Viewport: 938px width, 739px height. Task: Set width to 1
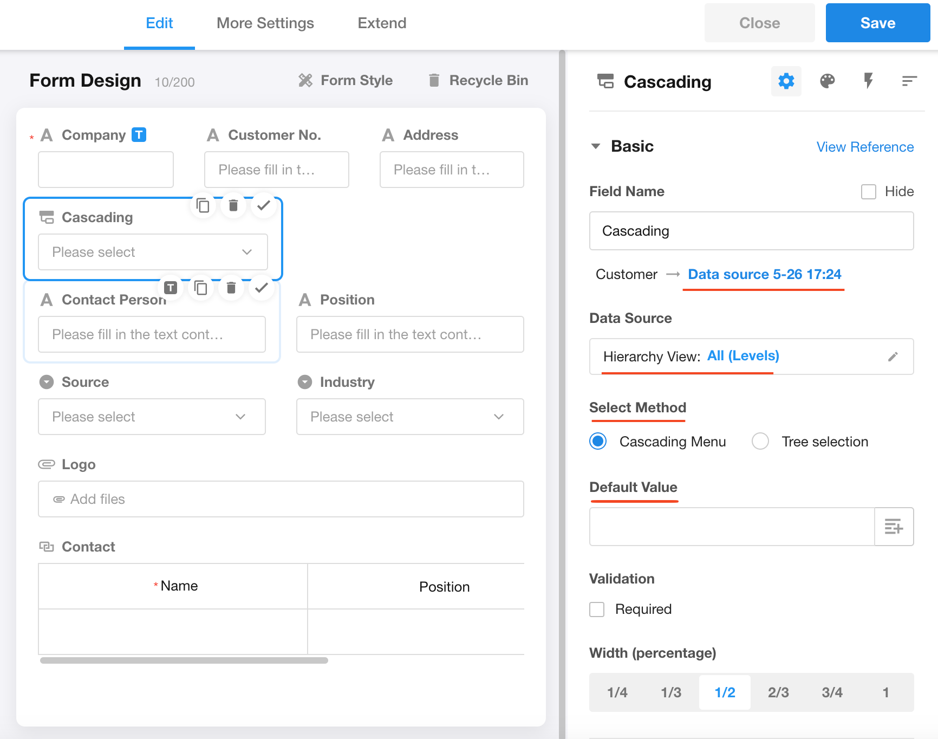point(885,692)
